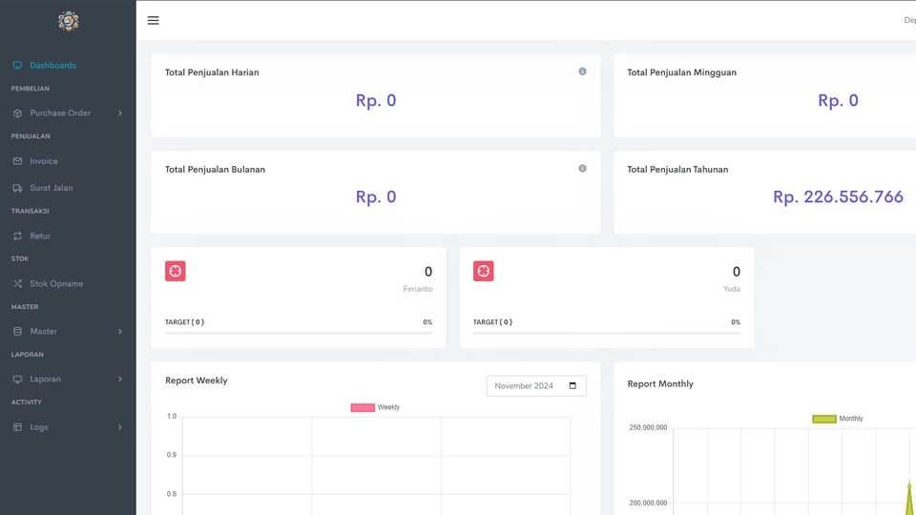Click the calendar icon in month field

(x=572, y=386)
